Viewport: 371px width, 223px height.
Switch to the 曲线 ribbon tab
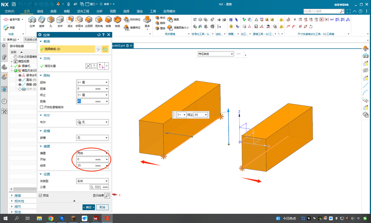[40, 10]
